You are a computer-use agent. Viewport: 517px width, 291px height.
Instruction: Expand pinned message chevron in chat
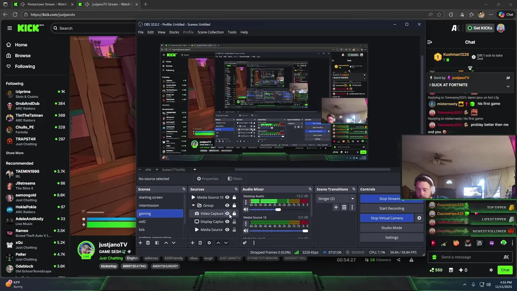pos(508,86)
